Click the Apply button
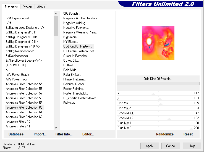Image resolution: width=204 pixels, height=152 pixels. (150, 146)
